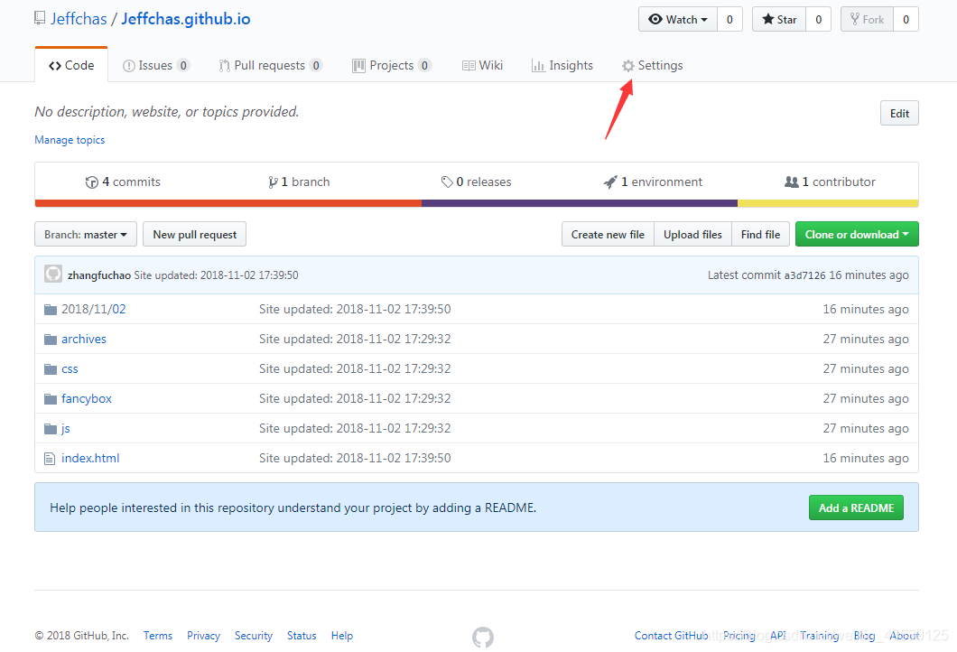Click the folder icon beside fancybox

pyautogui.click(x=51, y=399)
